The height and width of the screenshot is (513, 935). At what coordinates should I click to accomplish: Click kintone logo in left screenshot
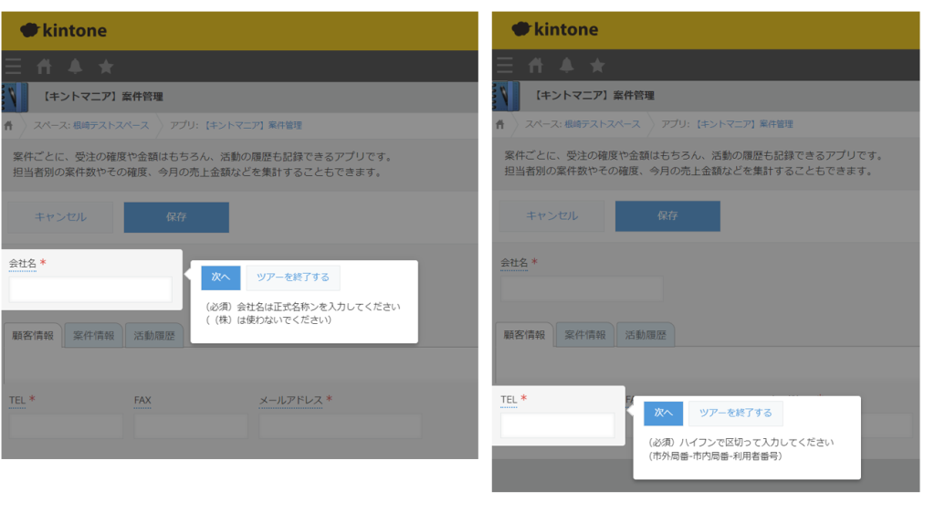[x=63, y=30]
